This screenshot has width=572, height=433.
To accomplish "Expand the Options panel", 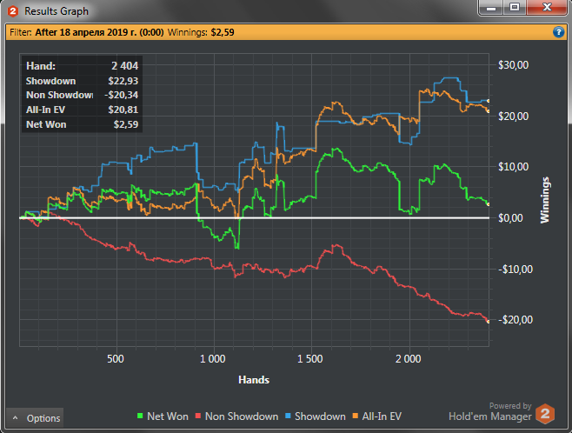I will pos(35,418).
